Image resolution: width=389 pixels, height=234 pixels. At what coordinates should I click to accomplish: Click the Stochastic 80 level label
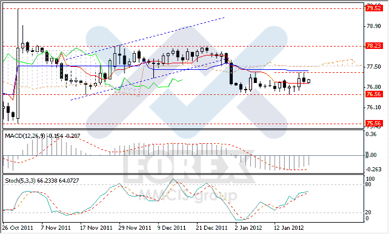369,184
